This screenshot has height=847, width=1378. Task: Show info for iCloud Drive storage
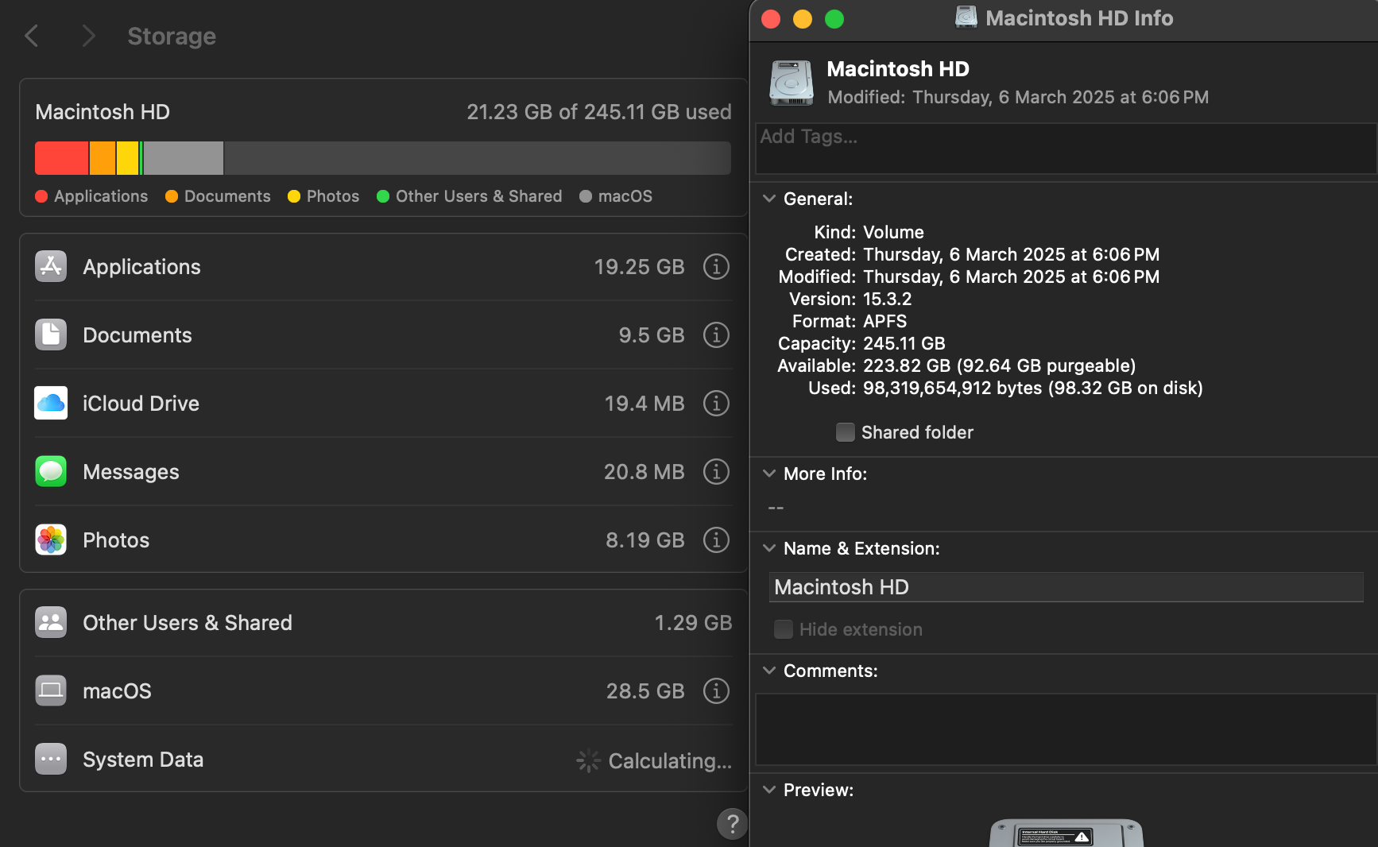[716, 404]
